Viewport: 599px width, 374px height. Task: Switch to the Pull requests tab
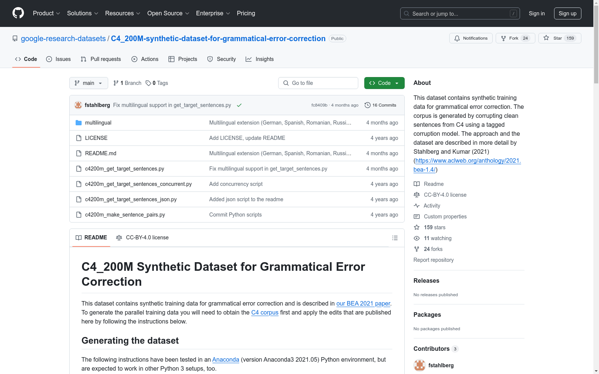click(101, 59)
